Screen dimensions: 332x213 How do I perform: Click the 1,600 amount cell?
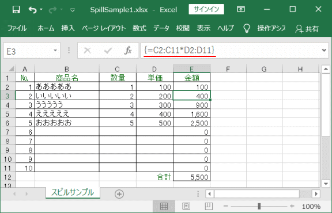(192, 114)
